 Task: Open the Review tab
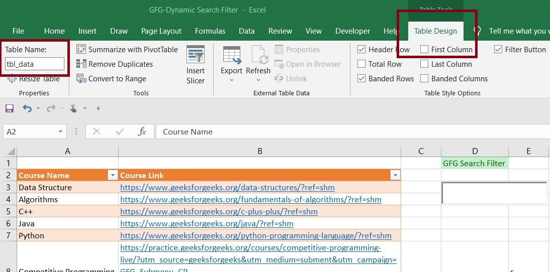(x=280, y=31)
